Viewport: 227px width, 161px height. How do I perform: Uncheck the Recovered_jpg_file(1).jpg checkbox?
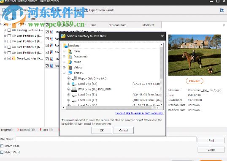coord(47,32)
